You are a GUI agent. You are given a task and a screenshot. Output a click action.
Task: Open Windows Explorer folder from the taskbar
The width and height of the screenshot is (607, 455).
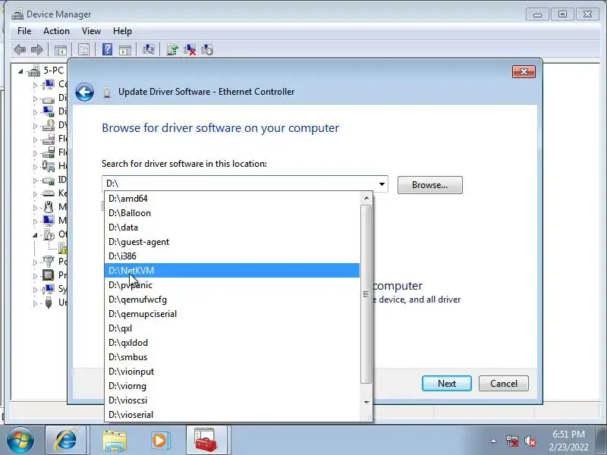click(x=115, y=441)
